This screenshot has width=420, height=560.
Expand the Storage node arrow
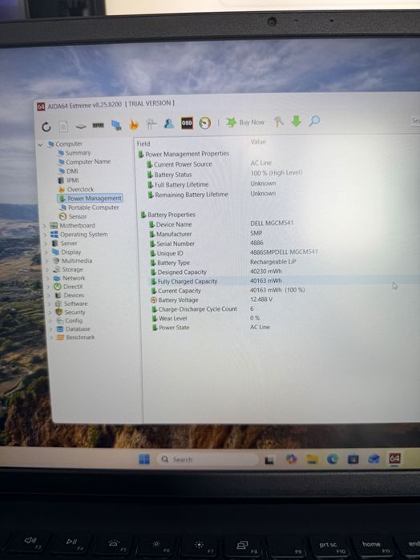[48, 270]
